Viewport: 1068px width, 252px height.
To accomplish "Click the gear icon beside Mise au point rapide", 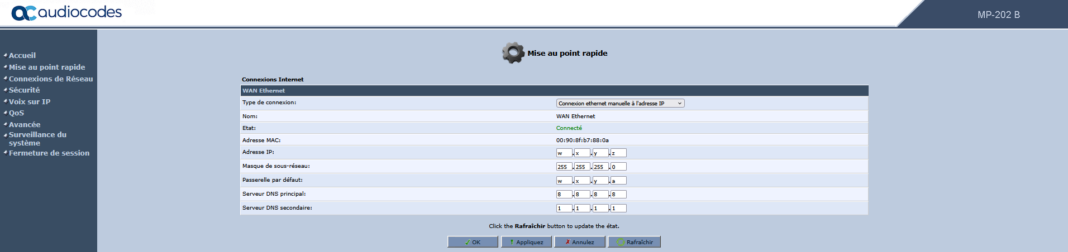I will [x=513, y=53].
